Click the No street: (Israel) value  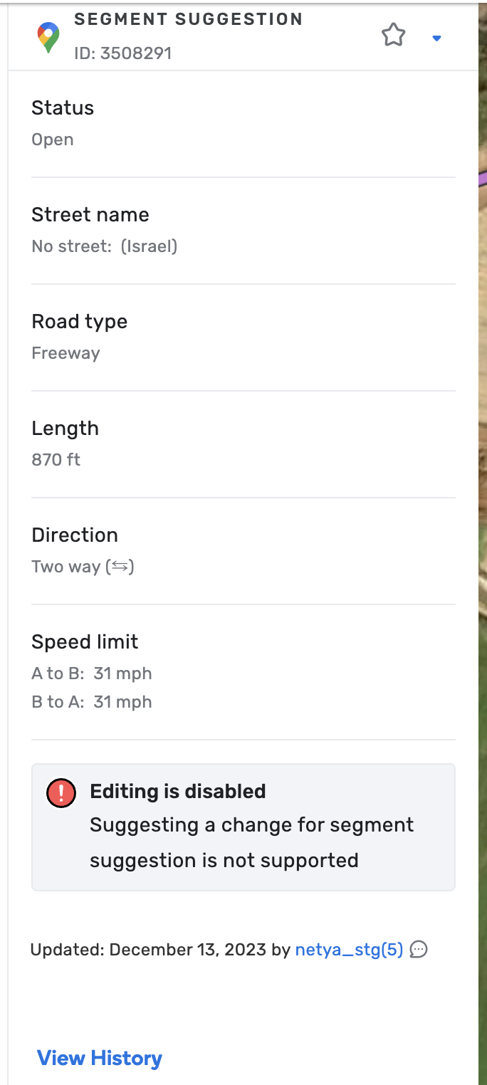point(104,246)
